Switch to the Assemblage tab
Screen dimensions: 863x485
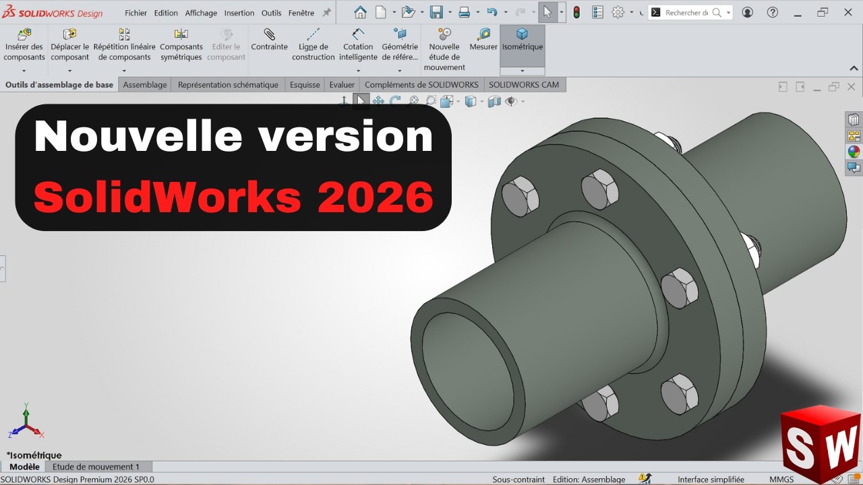[145, 85]
